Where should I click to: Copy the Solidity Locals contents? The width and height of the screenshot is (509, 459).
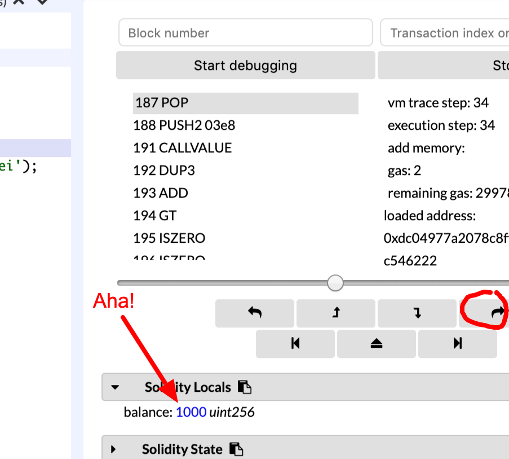pos(244,387)
